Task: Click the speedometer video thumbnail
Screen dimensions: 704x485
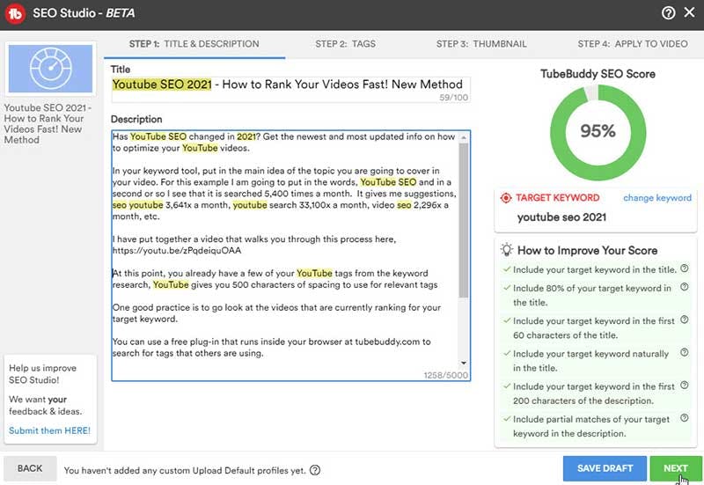Action: (x=48, y=68)
